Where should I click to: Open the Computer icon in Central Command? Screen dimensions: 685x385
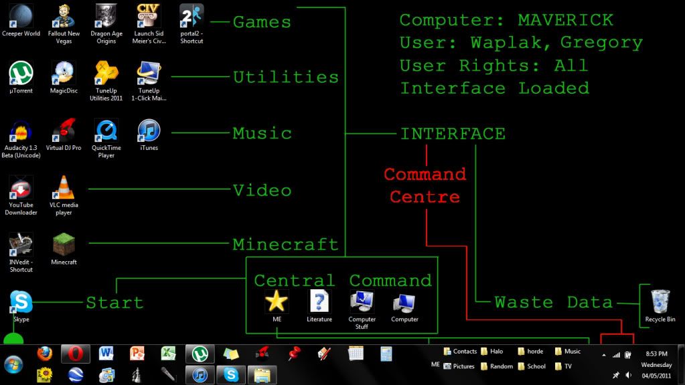coord(404,306)
